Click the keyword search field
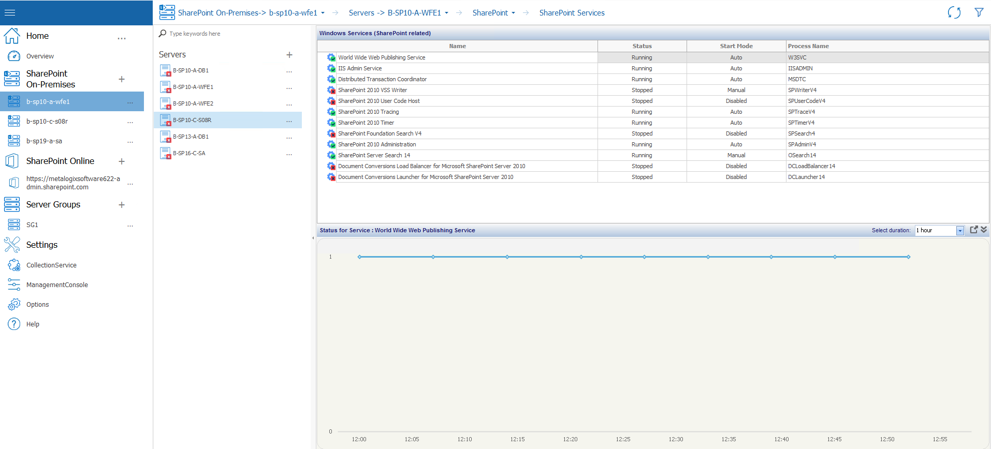This screenshot has height=449, width=991. tap(233, 34)
